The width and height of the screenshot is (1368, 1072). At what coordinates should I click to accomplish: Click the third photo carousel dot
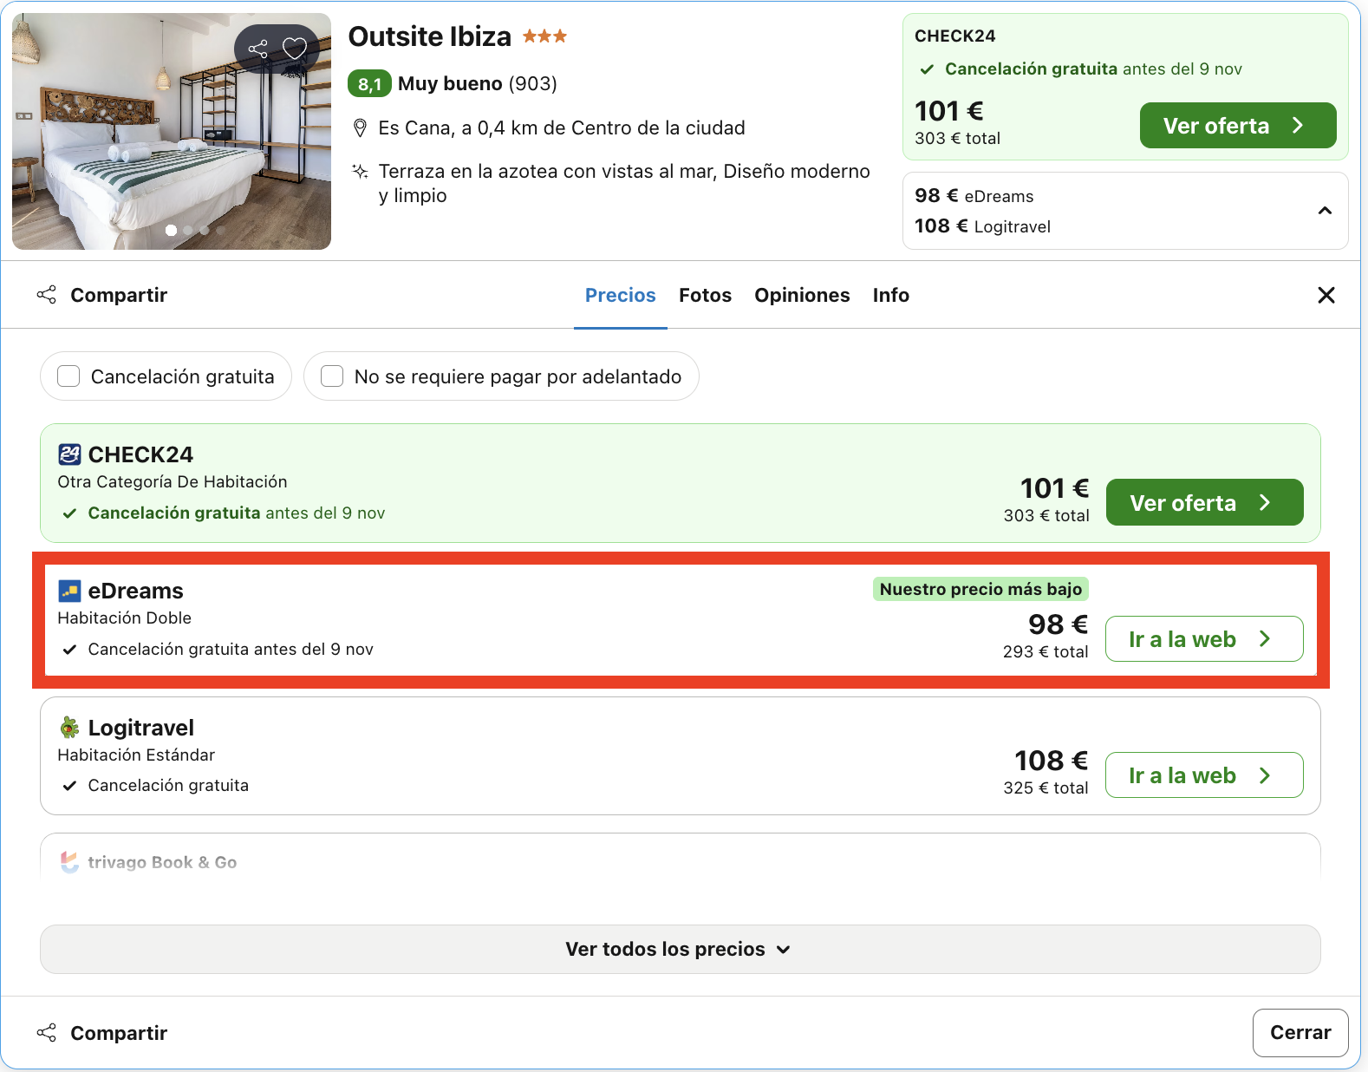tap(205, 230)
